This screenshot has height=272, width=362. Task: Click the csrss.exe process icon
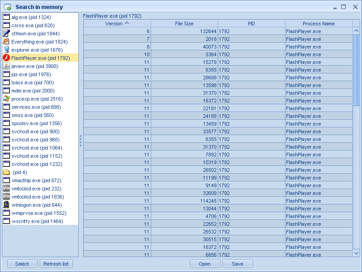click(x=6, y=25)
